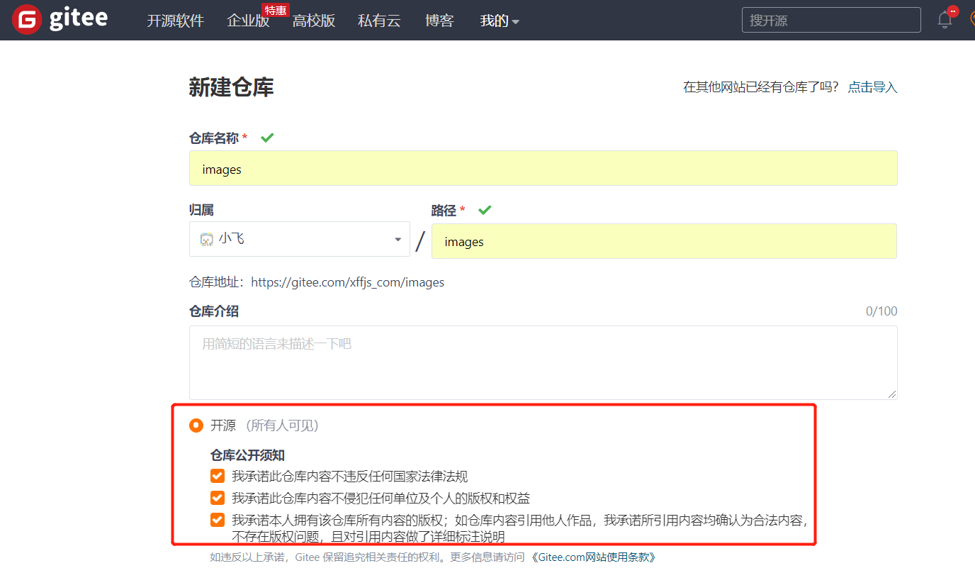Open the Gitee.com网站使用条款 link

click(593, 557)
